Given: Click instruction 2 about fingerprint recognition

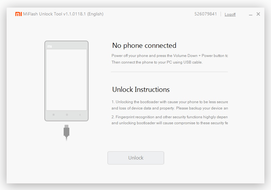Looking at the screenshot, I should [x=170, y=120].
